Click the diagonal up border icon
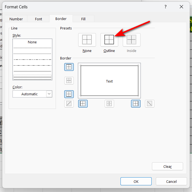192x192 pixels. tap(69, 104)
